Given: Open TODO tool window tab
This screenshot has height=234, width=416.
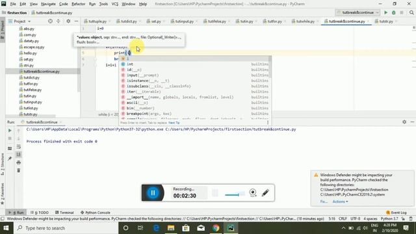Looking at the screenshot, I should [40, 213].
